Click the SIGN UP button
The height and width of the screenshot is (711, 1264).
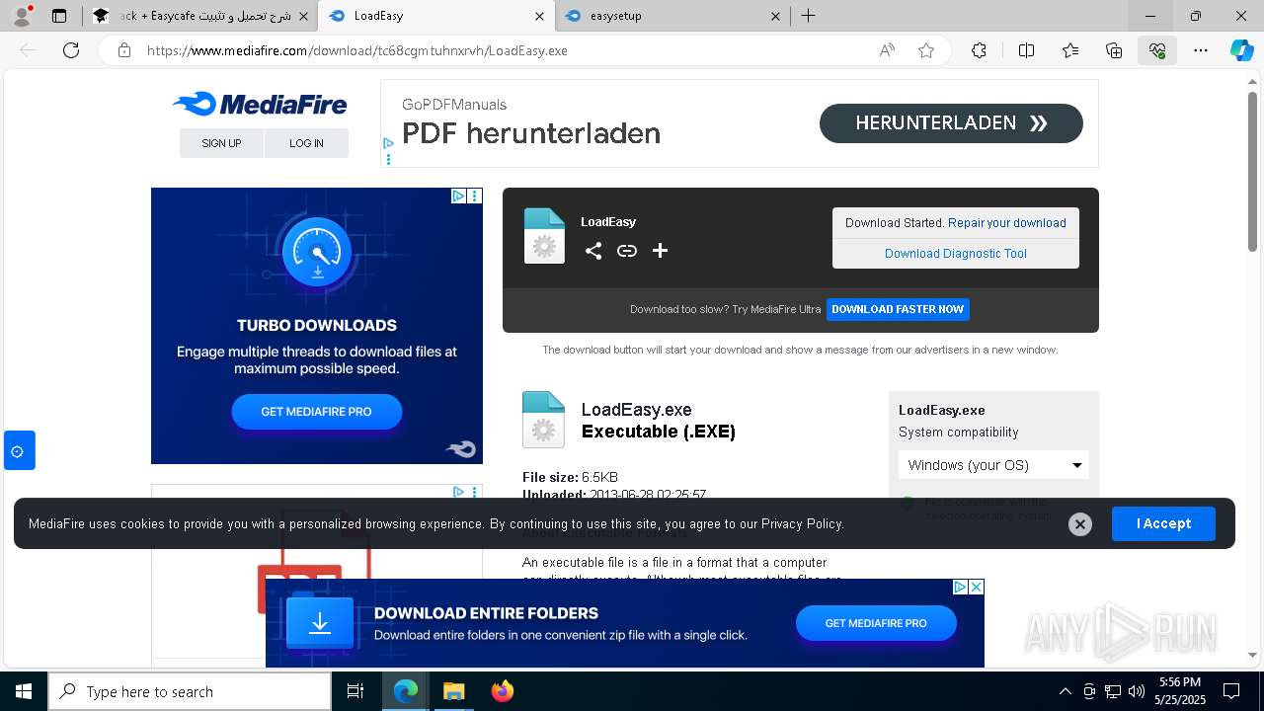(221, 143)
